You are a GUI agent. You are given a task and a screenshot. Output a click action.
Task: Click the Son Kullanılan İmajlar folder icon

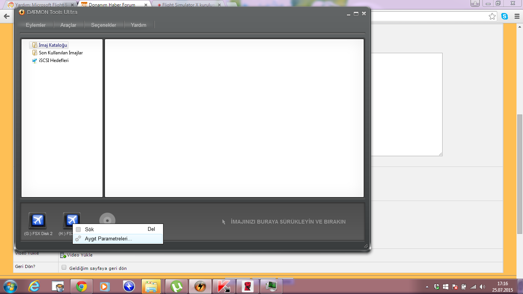click(35, 53)
